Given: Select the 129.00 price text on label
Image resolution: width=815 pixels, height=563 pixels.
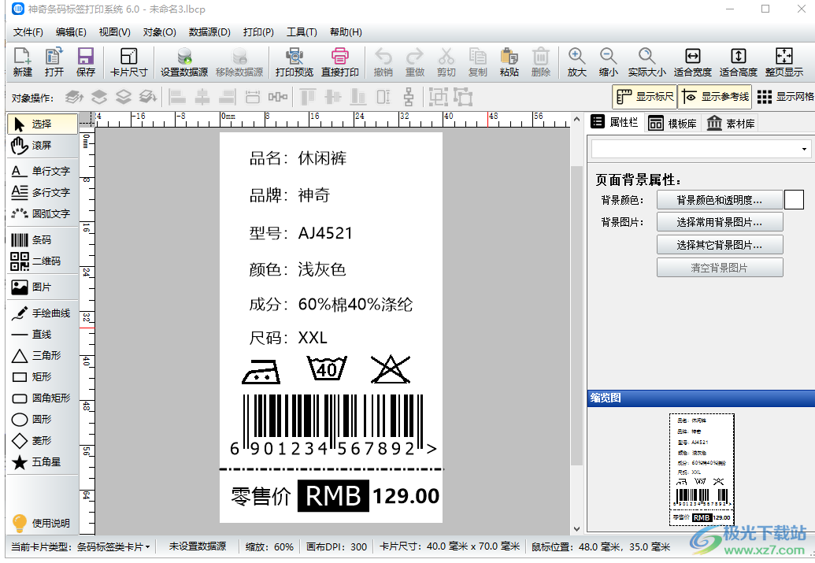Looking at the screenshot, I should pyautogui.click(x=406, y=496).
